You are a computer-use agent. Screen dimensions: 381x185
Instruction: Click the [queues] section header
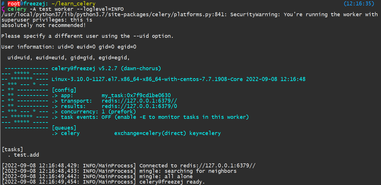coord(64,128)
